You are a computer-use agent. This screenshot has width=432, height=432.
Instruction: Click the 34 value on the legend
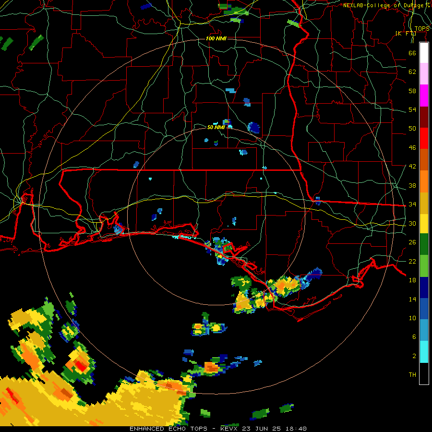click(x=412, y=204)
